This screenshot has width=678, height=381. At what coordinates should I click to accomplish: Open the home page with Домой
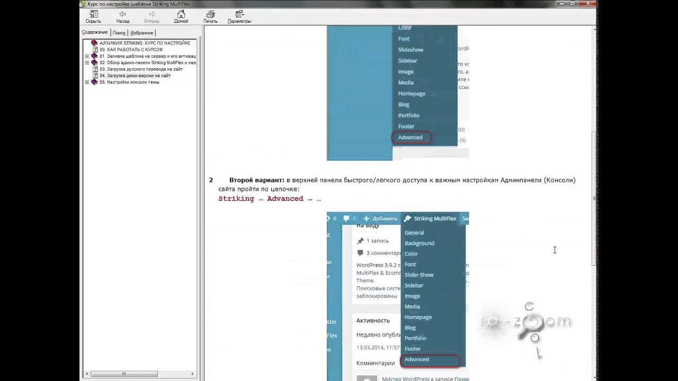click(181, 17)
